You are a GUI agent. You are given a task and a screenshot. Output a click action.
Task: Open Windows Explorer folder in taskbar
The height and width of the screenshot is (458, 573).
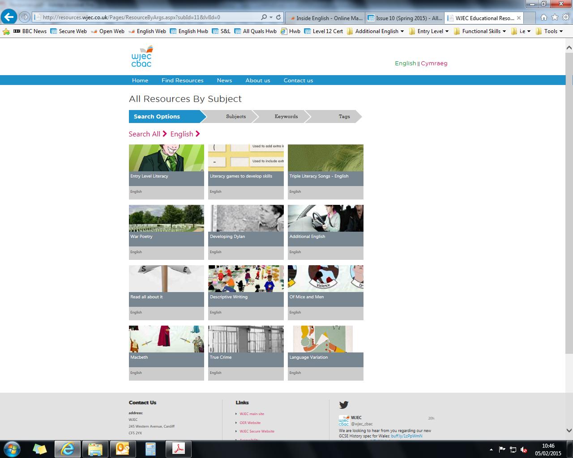coord(95,449)
